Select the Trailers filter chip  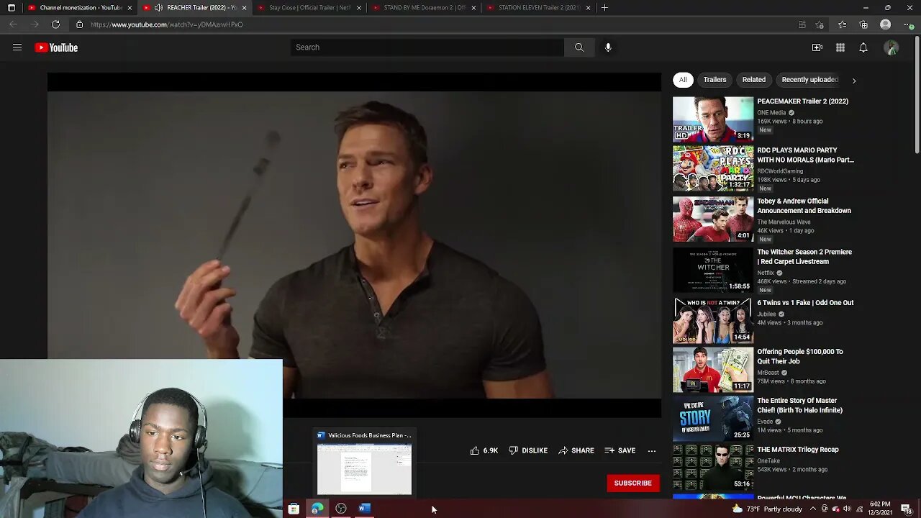[x=714, y=80]
